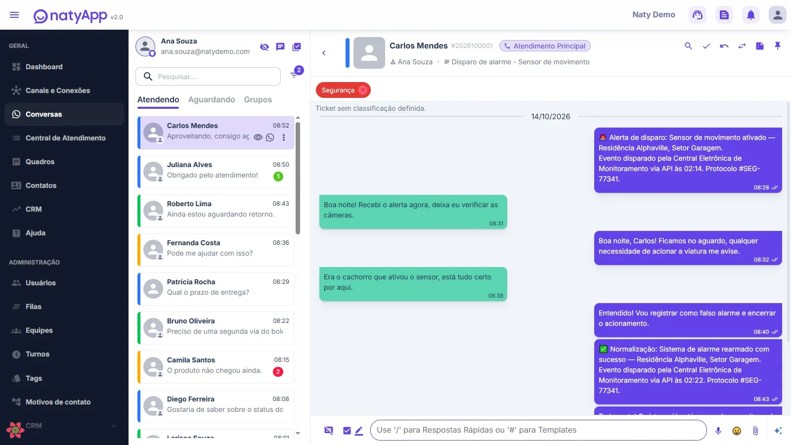Screen dimensions: 791x445
Task: Toggle the checkbox icon in message composer
Action: click(347, 431)
